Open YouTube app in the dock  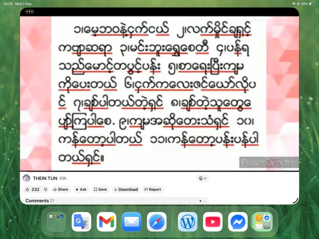(x=212, y=222)
